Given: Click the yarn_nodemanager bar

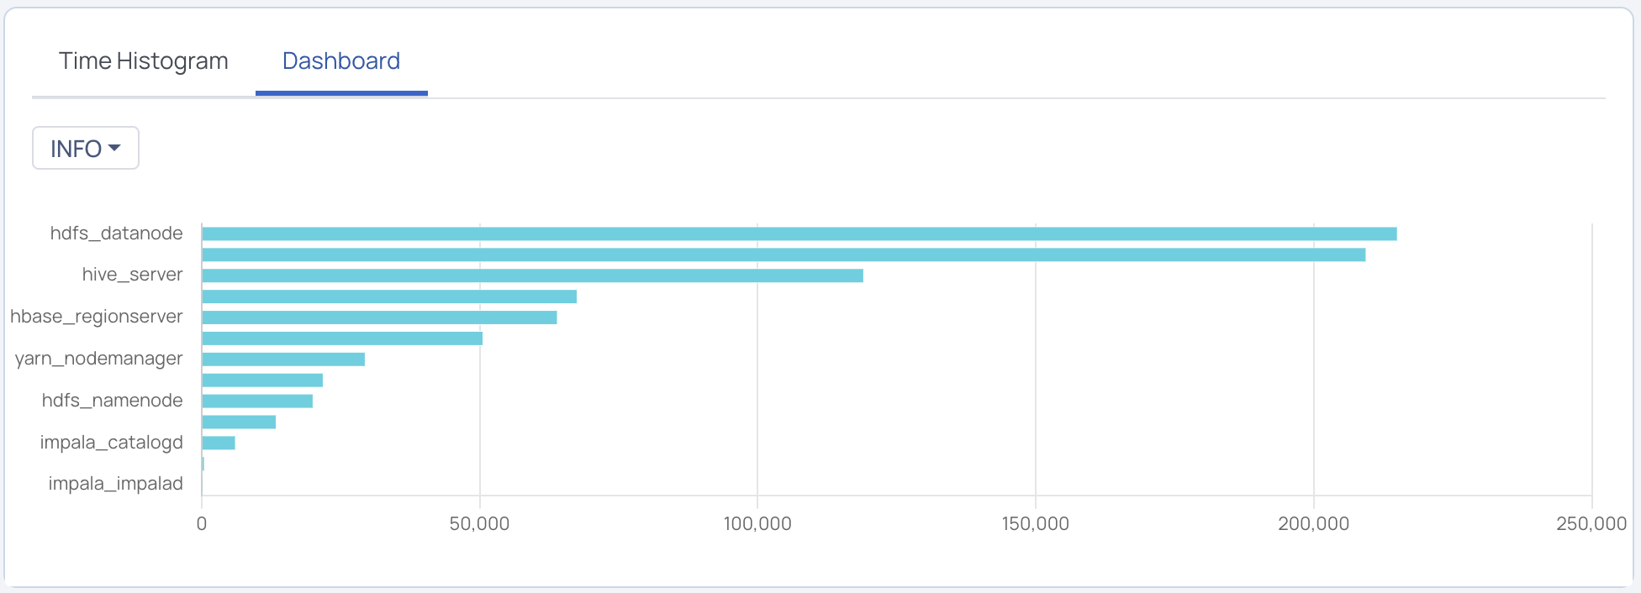Looking at the screenshot, I should (283, 359).
